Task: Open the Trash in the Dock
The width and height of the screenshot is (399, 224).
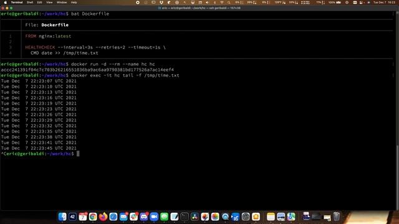Action: pyautogui.click(x=337, y=217)
